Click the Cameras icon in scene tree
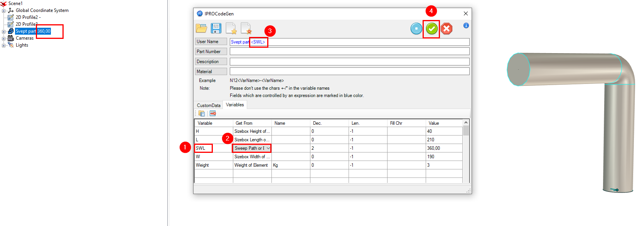 [x=11, y=38]
